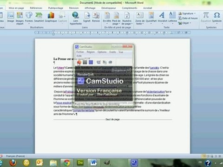223x167 pixels.
Task: Switch to the Publipostage ribbon tab
Action: pyautogui.click(x=56, y=8)
